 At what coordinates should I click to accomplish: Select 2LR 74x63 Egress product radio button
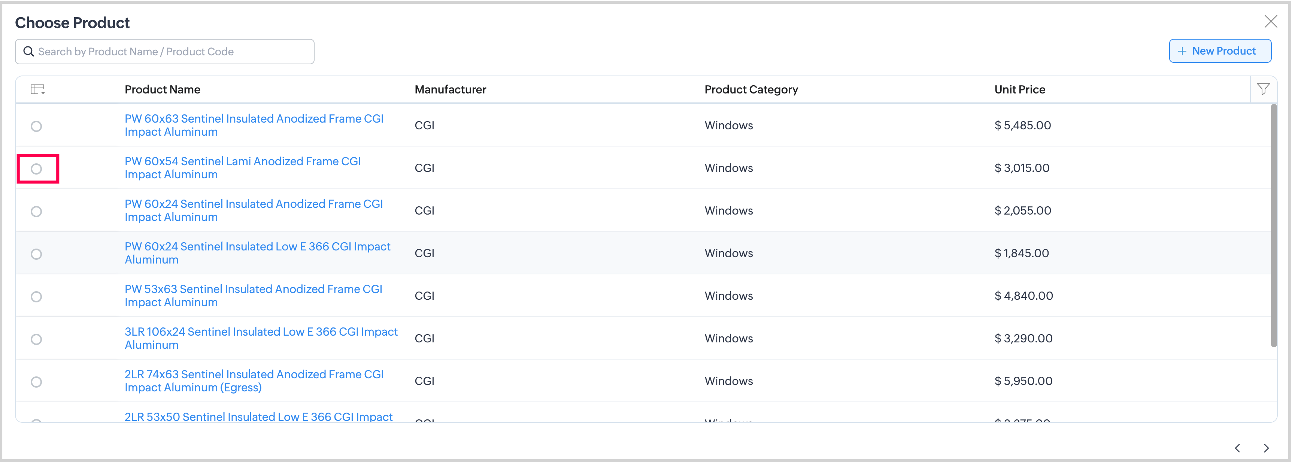point(36,381)
